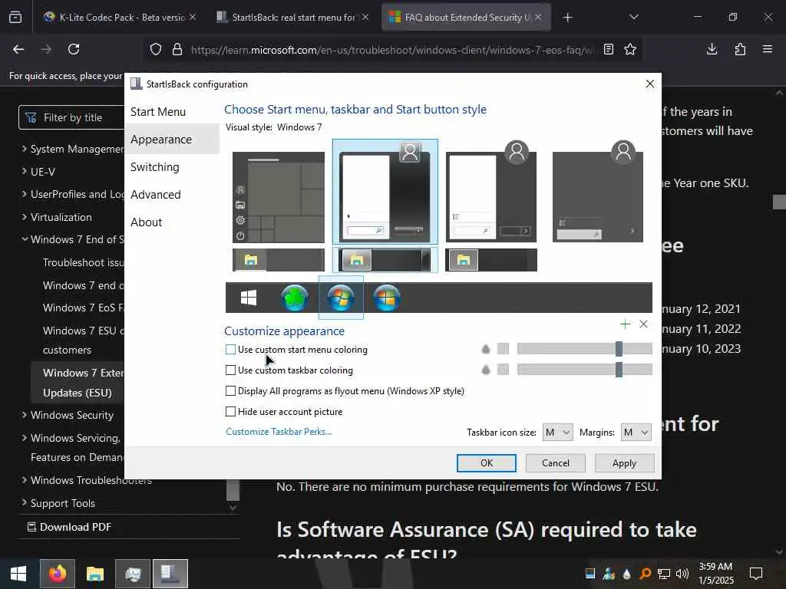
Task: Show site tracking protection shield
Action: pyautogui.click(x=156, y=50)
